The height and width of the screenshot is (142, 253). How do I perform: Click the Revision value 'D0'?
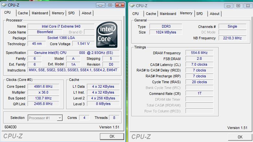tap(111, 64)
